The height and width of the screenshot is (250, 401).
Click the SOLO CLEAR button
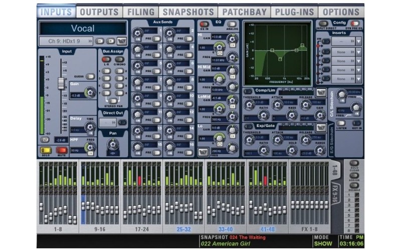pos(354,163)
